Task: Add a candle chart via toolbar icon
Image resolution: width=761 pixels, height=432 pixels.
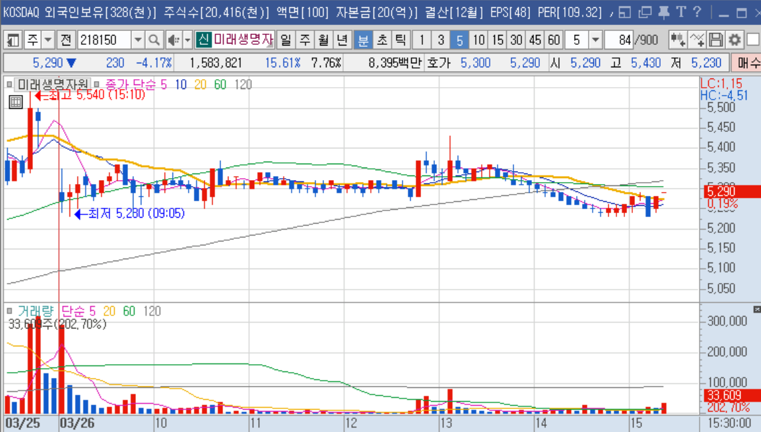Action: click(x=678, y=40)
